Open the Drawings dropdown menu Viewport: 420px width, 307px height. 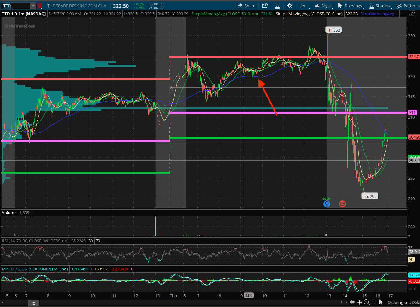click(351, 6)
